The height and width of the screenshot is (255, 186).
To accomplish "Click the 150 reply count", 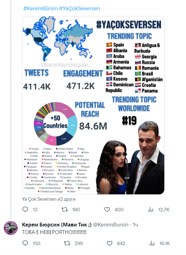I will 37,244.
